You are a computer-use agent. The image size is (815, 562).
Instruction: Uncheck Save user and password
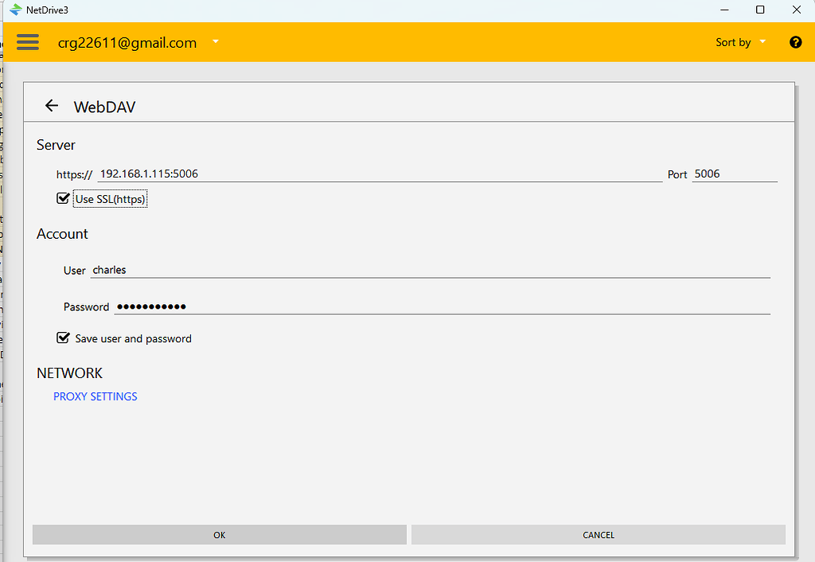[63, 338]
